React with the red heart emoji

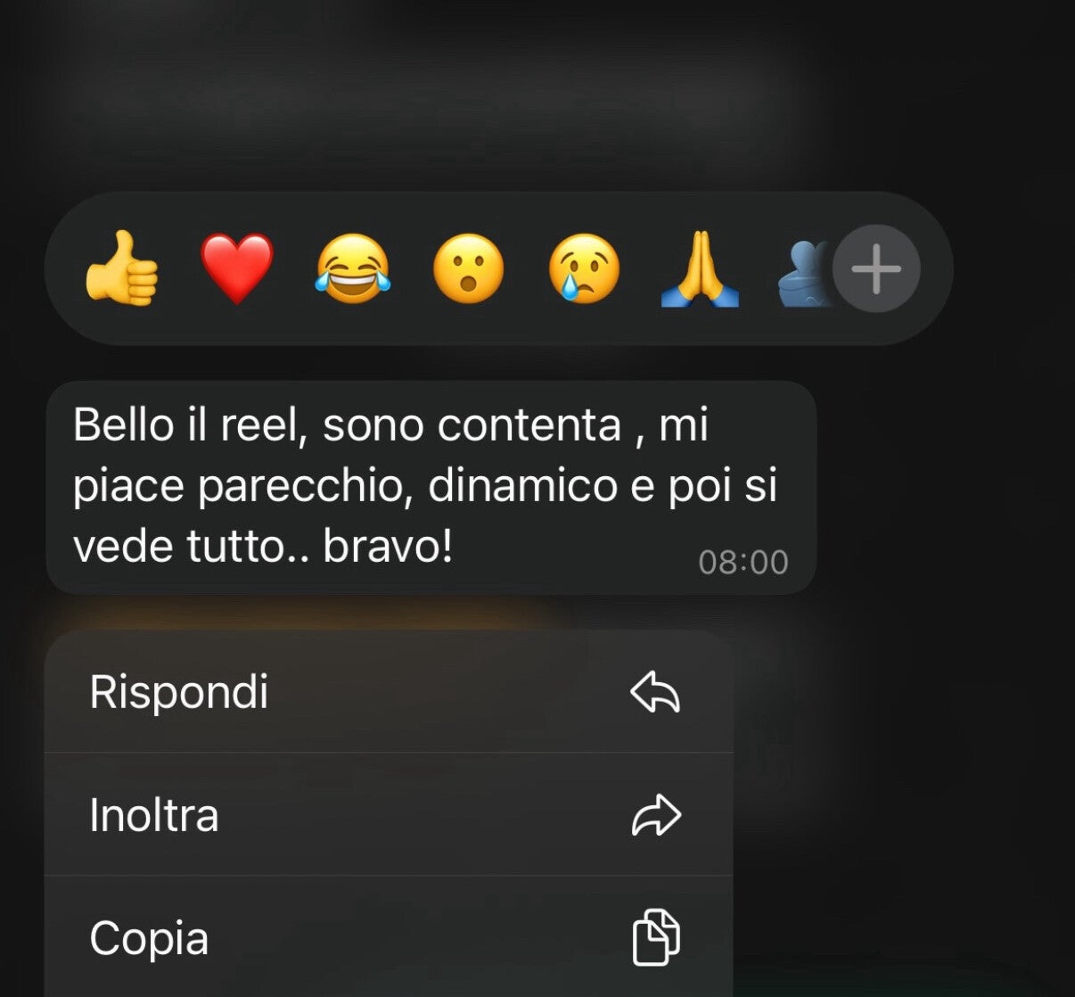[237, 268]
